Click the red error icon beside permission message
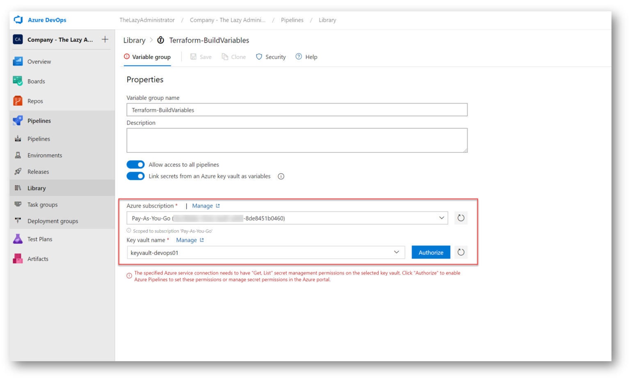The width and height of the screenshot is (630, 378). click(x=129, y=276)
